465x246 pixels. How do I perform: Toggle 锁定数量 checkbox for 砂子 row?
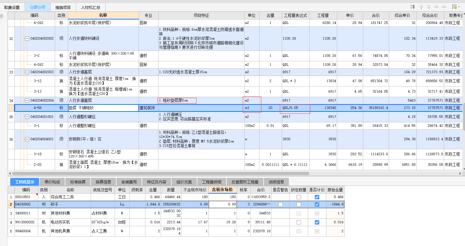[x=299, y=204]
